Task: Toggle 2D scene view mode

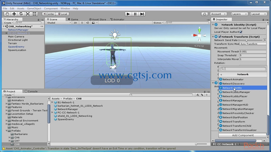Action: click(x=75, y=23)
